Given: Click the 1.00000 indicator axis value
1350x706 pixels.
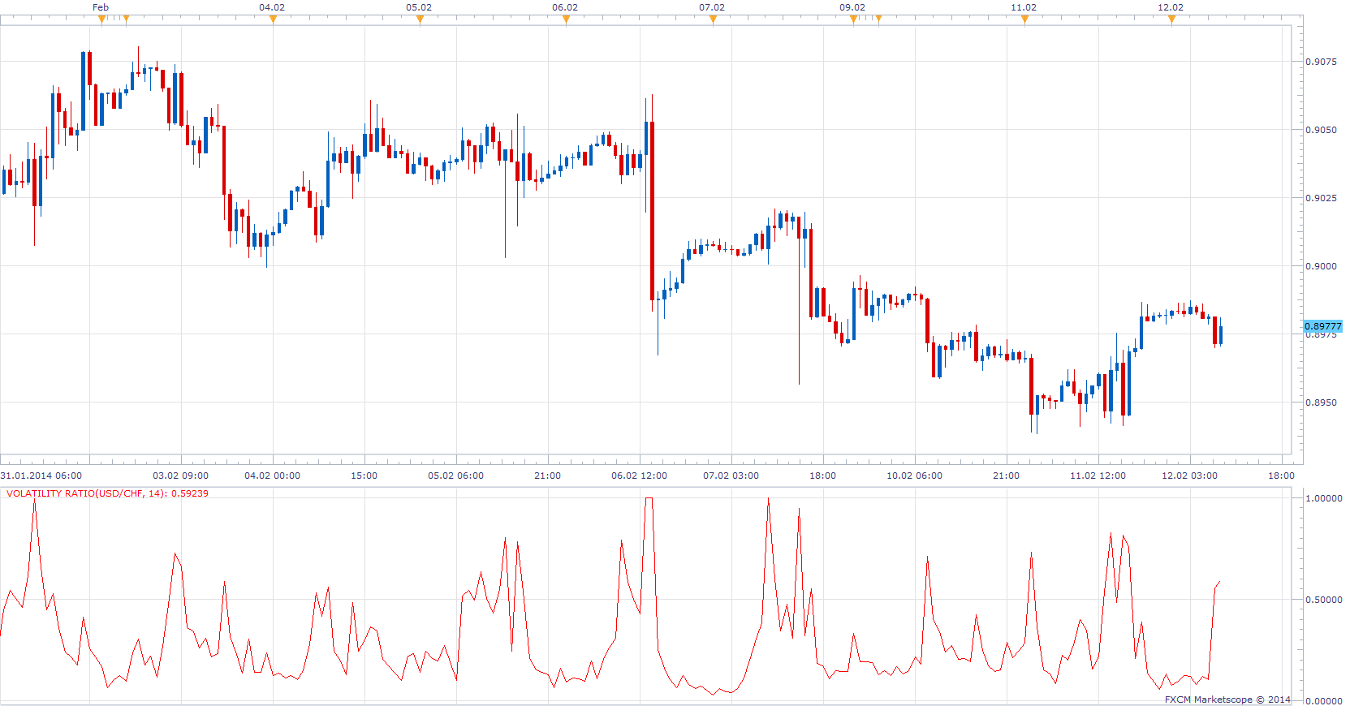Looking at the screenshot, I should (1323, 498).
